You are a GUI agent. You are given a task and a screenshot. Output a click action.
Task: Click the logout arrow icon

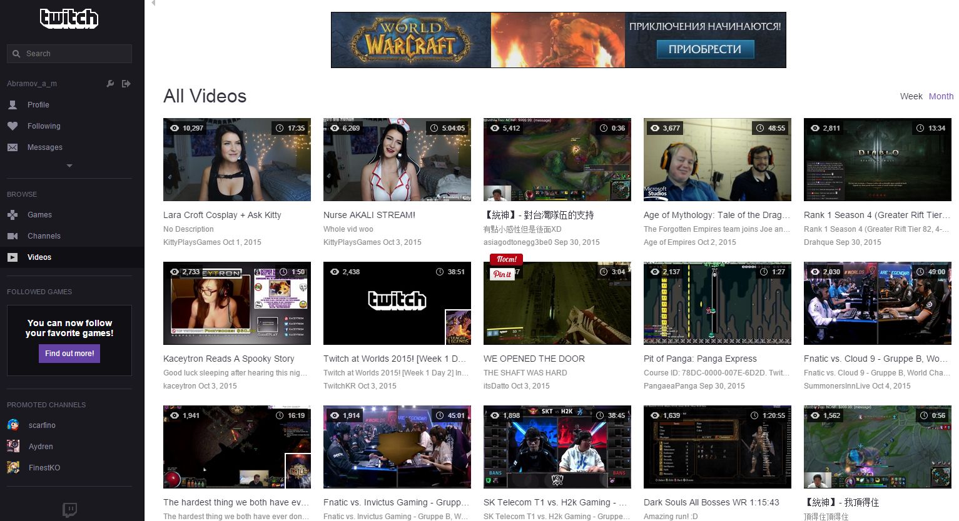pyautogui.click(x=126, y=84)
